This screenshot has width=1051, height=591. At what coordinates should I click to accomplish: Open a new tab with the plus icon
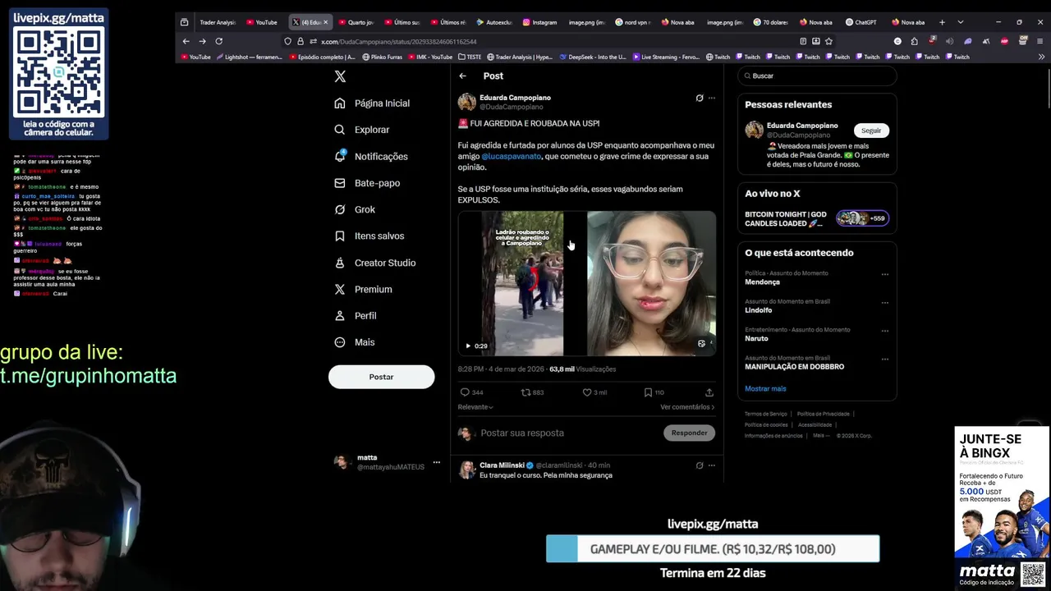point(942,22)
